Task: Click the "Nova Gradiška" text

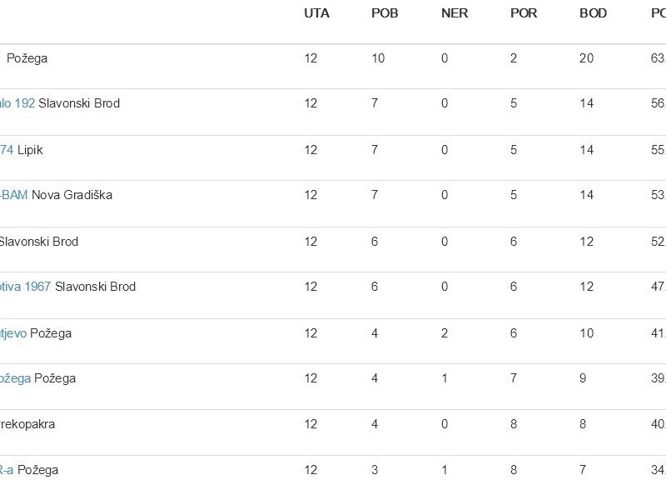Action: tap(72, 195)
